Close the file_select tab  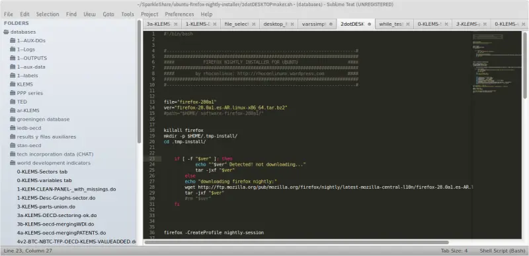pyautogui.click(x=254, y=24)
